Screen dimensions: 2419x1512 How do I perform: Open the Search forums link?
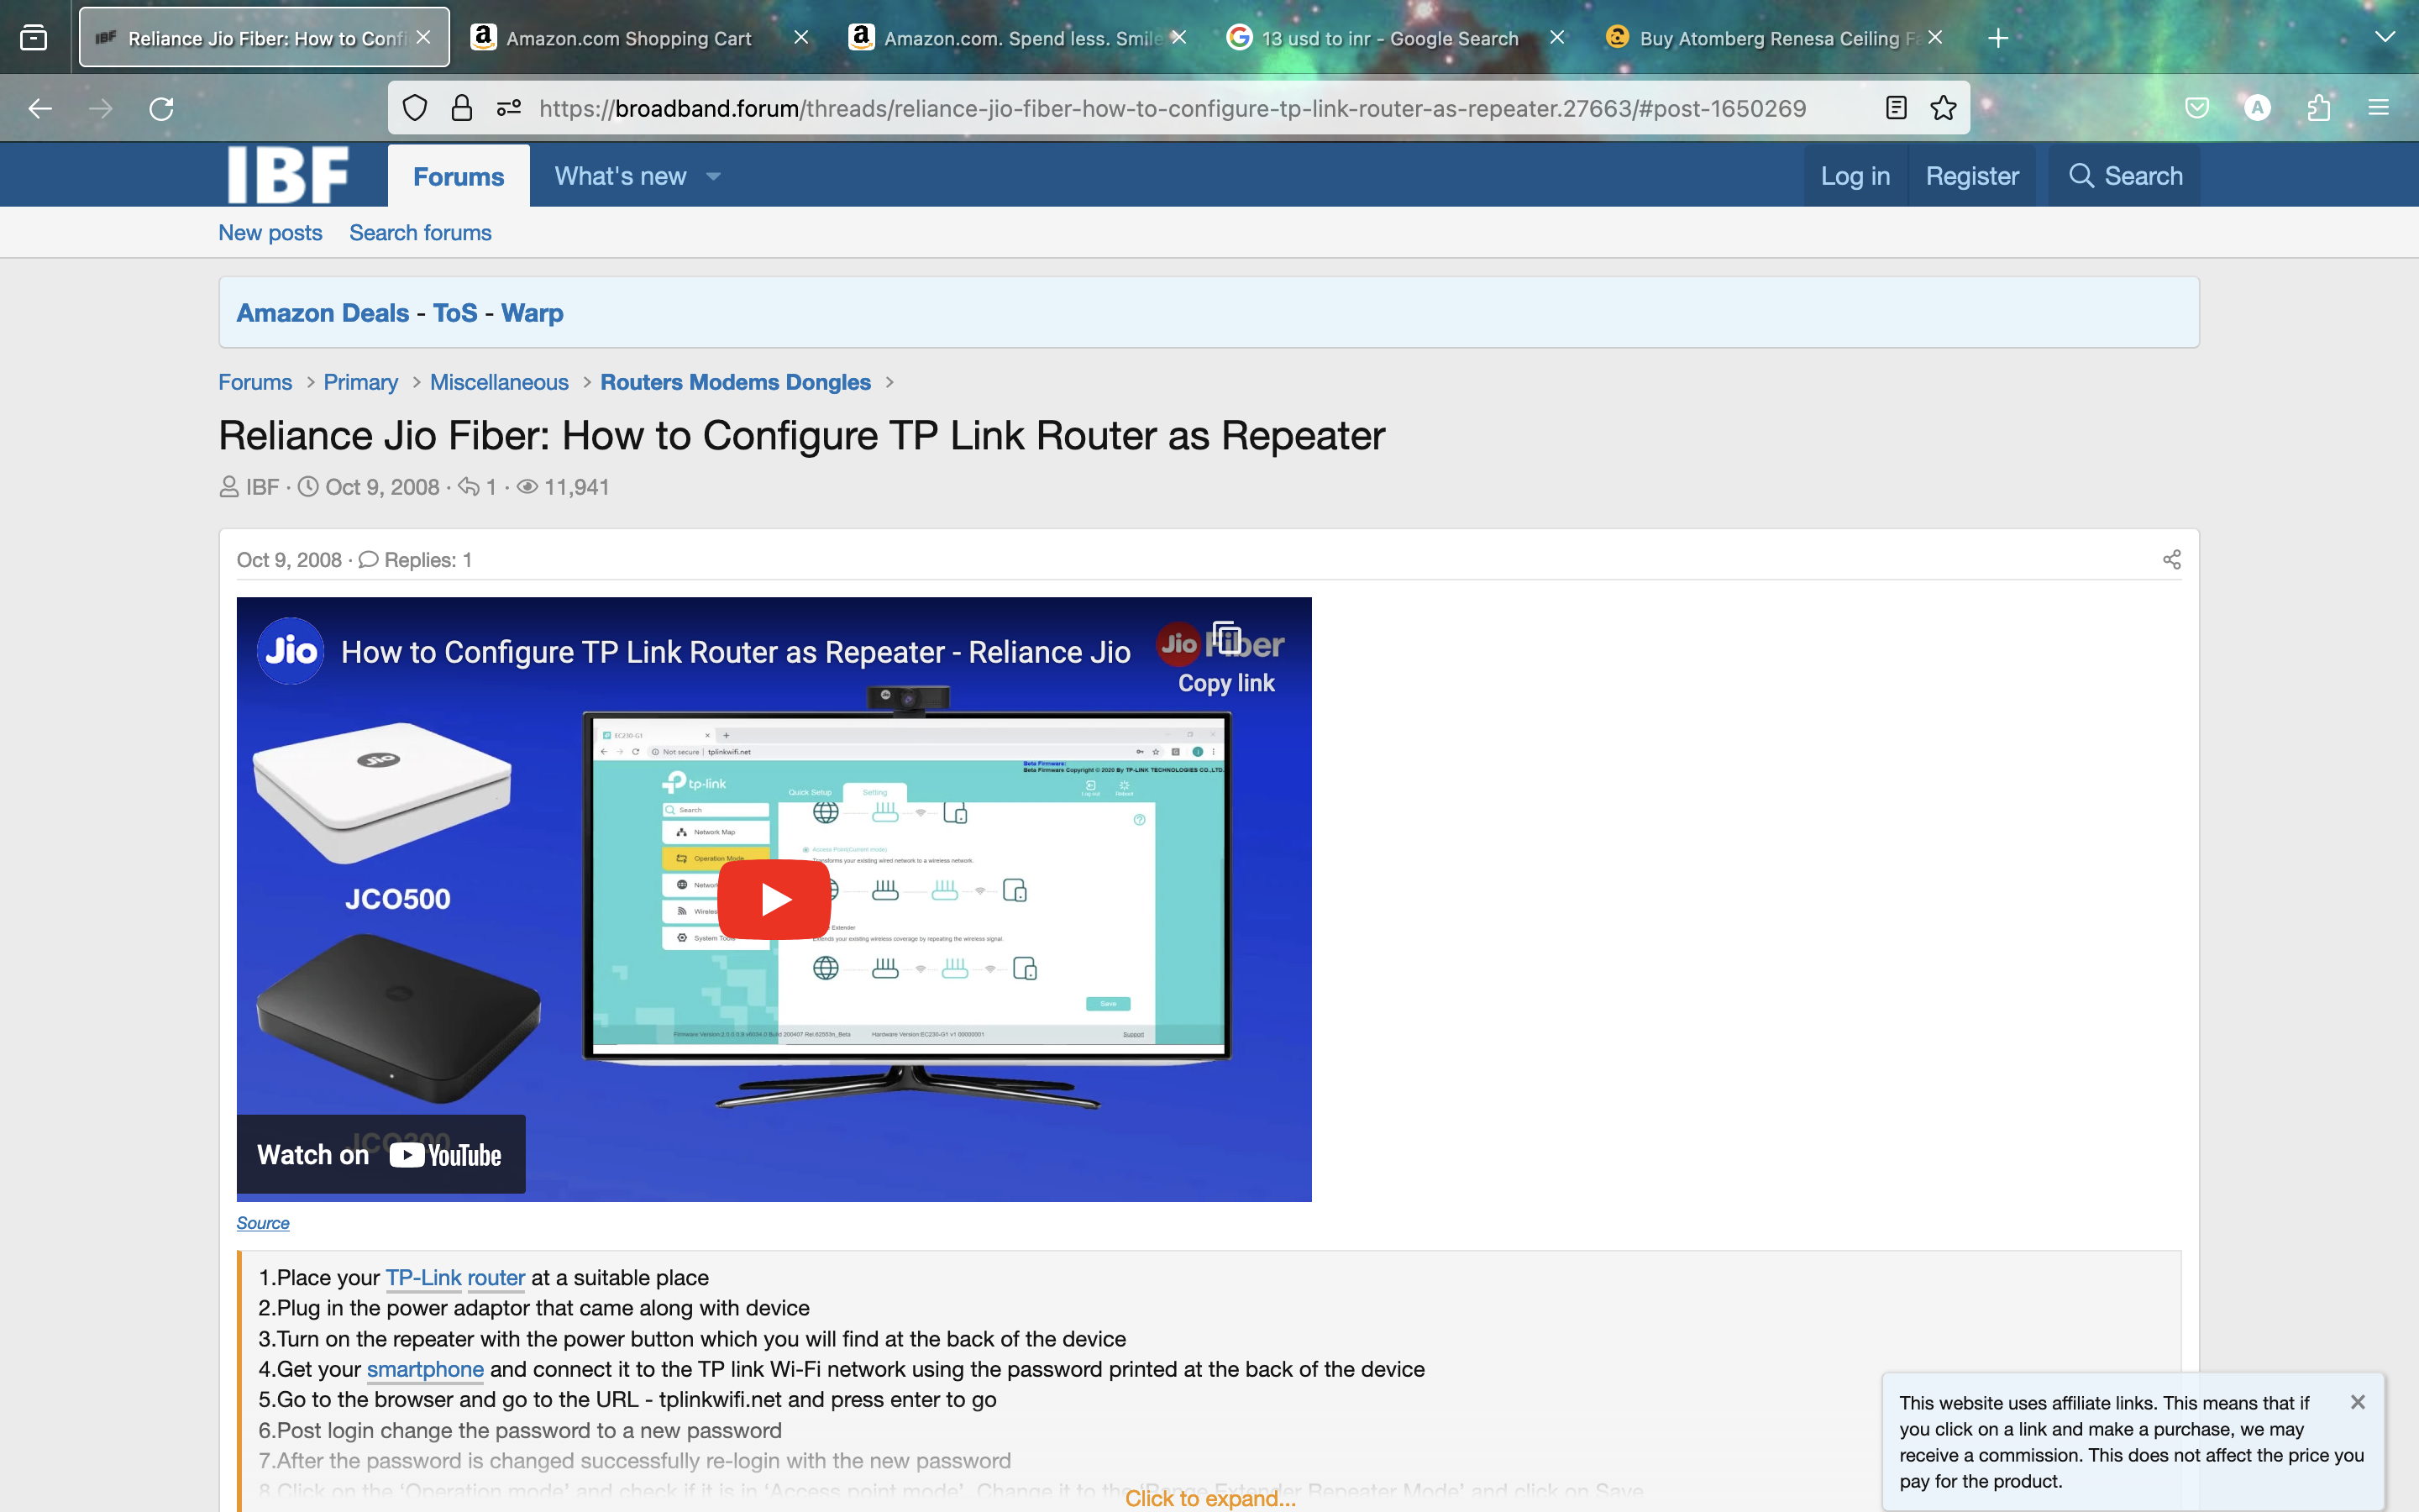coord(420,233)
